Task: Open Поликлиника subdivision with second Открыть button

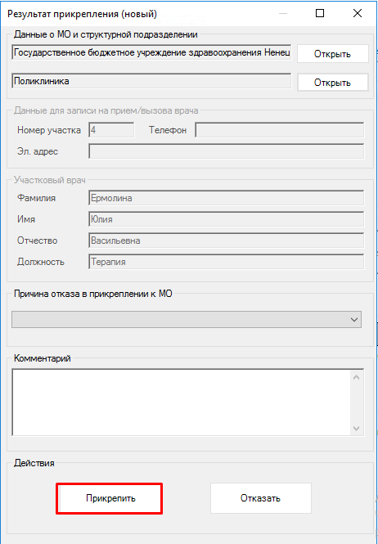Action: click(332, 83)
